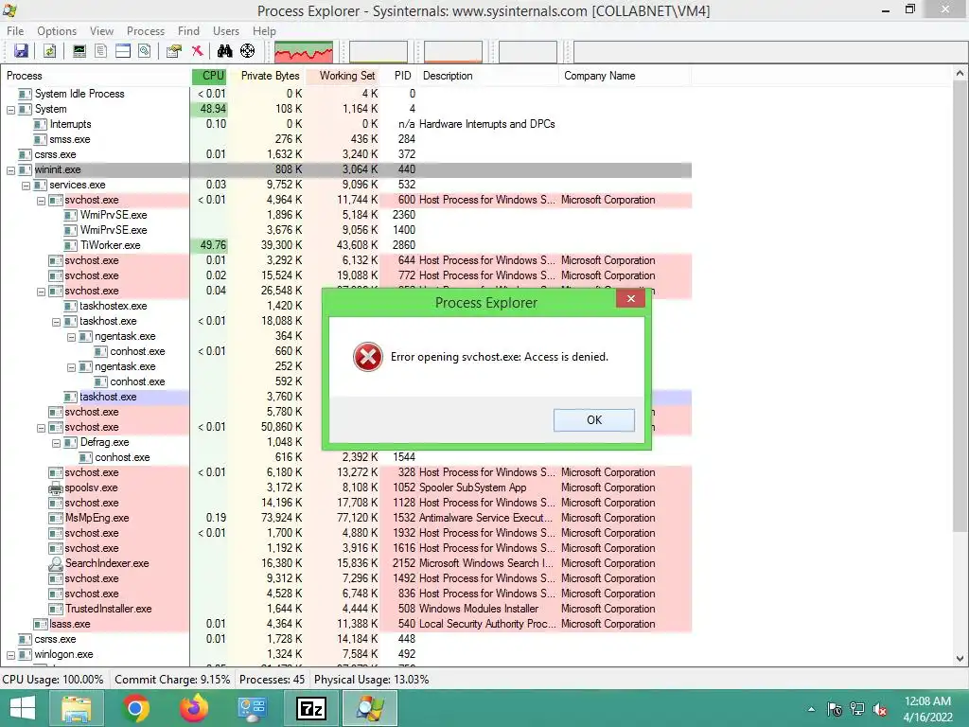Collapse the System process tree node

(11, 110)
